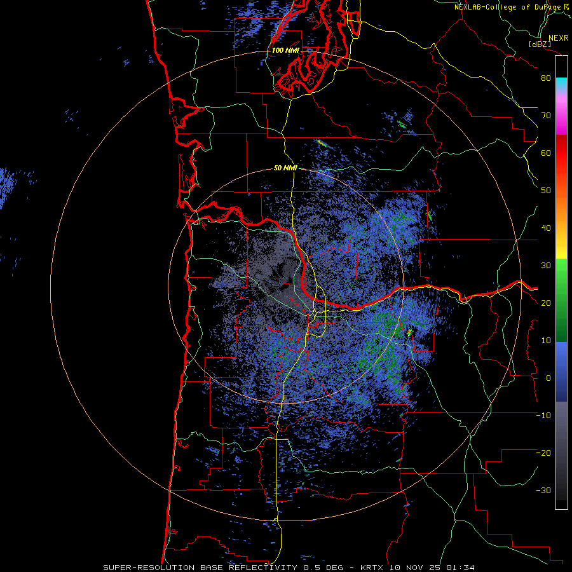Click the 70 dBZ scale label
Image resolution: width=572 pixels, height=572 pixels.
[546, 116]
